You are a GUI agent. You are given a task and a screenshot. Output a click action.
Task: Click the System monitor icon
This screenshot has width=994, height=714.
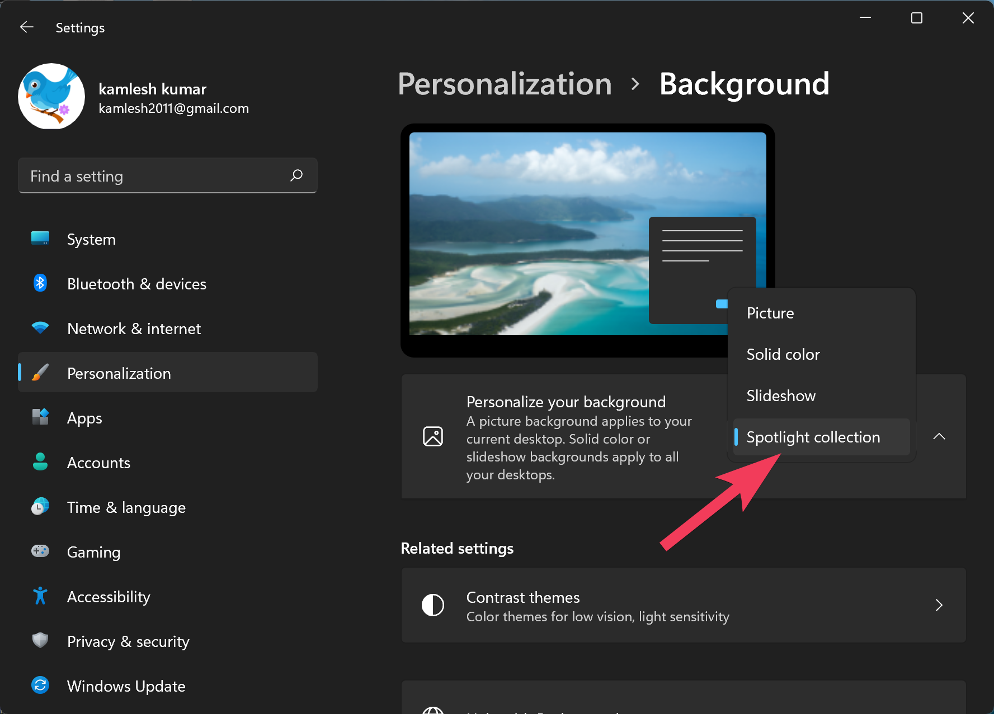pyautogui.click(x=40, y=239)
